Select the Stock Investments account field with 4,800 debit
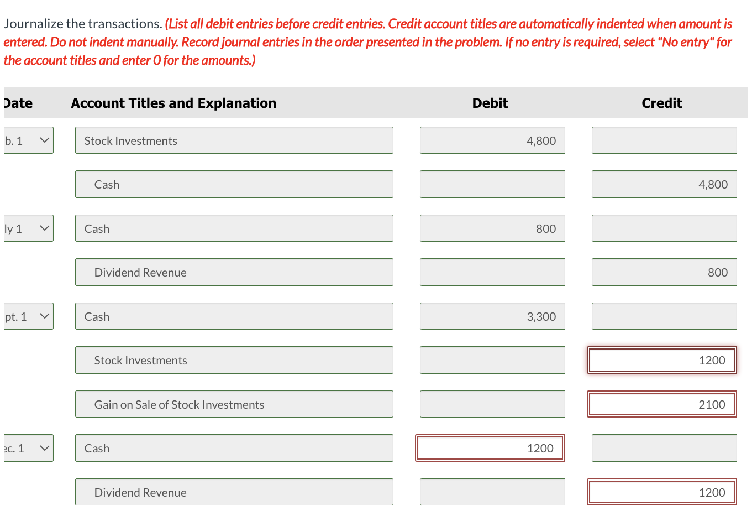The image size is (752, 516). 234,140
